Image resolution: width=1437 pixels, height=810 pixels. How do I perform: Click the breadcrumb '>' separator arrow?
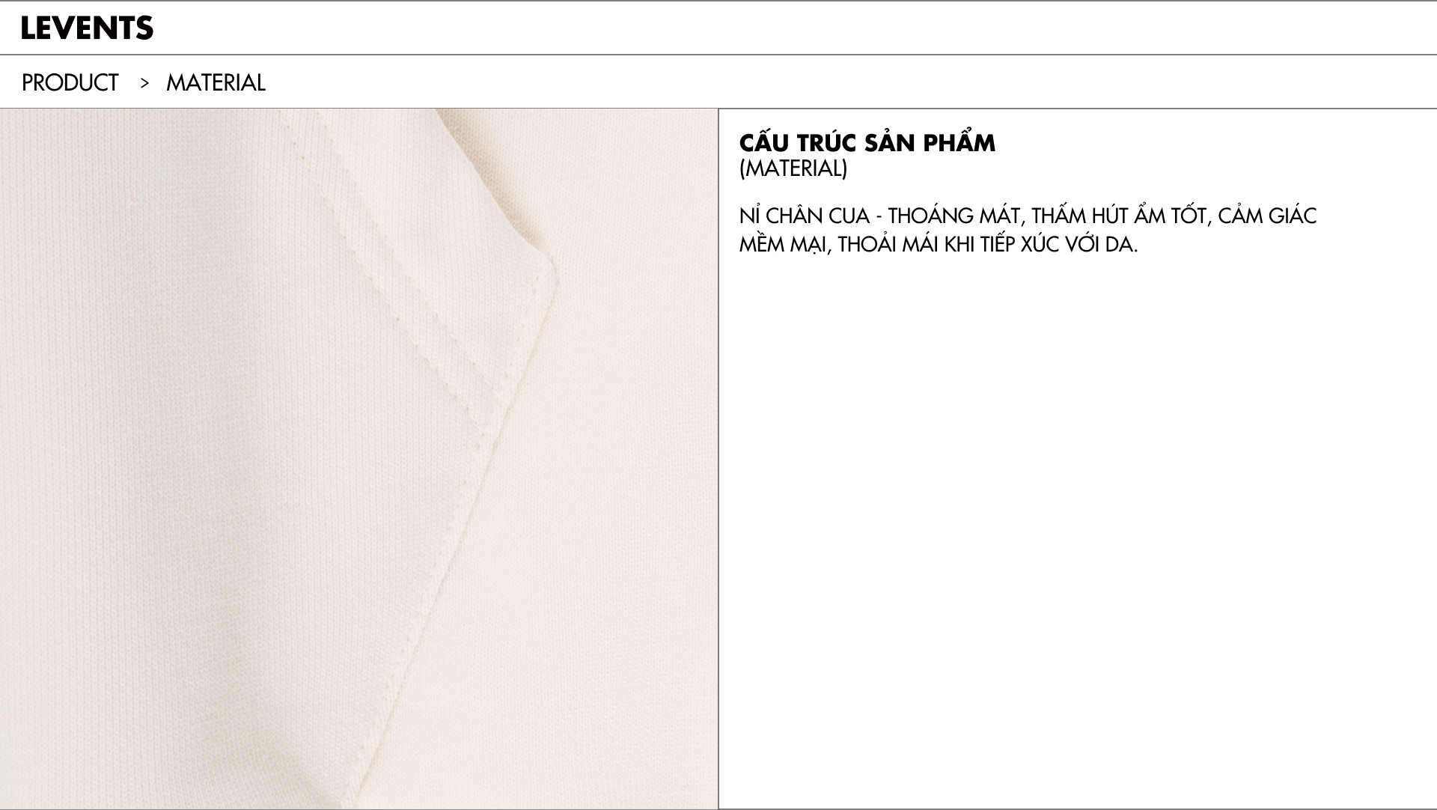(x=144, y=83)
